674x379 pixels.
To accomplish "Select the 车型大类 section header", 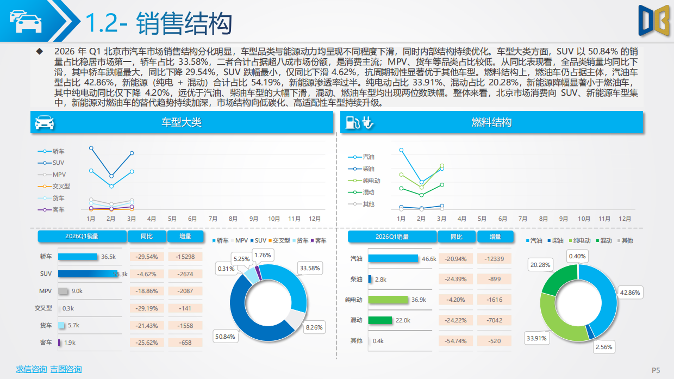I will (182, 122).
